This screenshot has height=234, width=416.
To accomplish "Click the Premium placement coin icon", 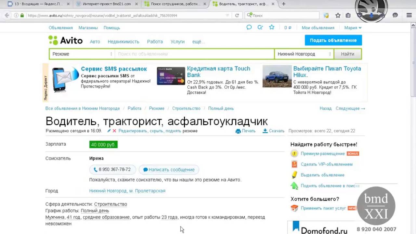I will [294, 153].
